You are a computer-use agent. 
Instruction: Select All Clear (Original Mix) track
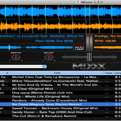(x=60, y=89)
